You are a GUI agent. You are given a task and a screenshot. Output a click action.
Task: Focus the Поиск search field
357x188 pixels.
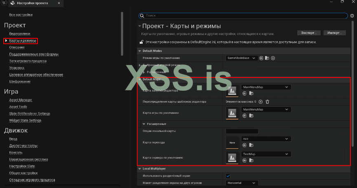coord(243,16)
